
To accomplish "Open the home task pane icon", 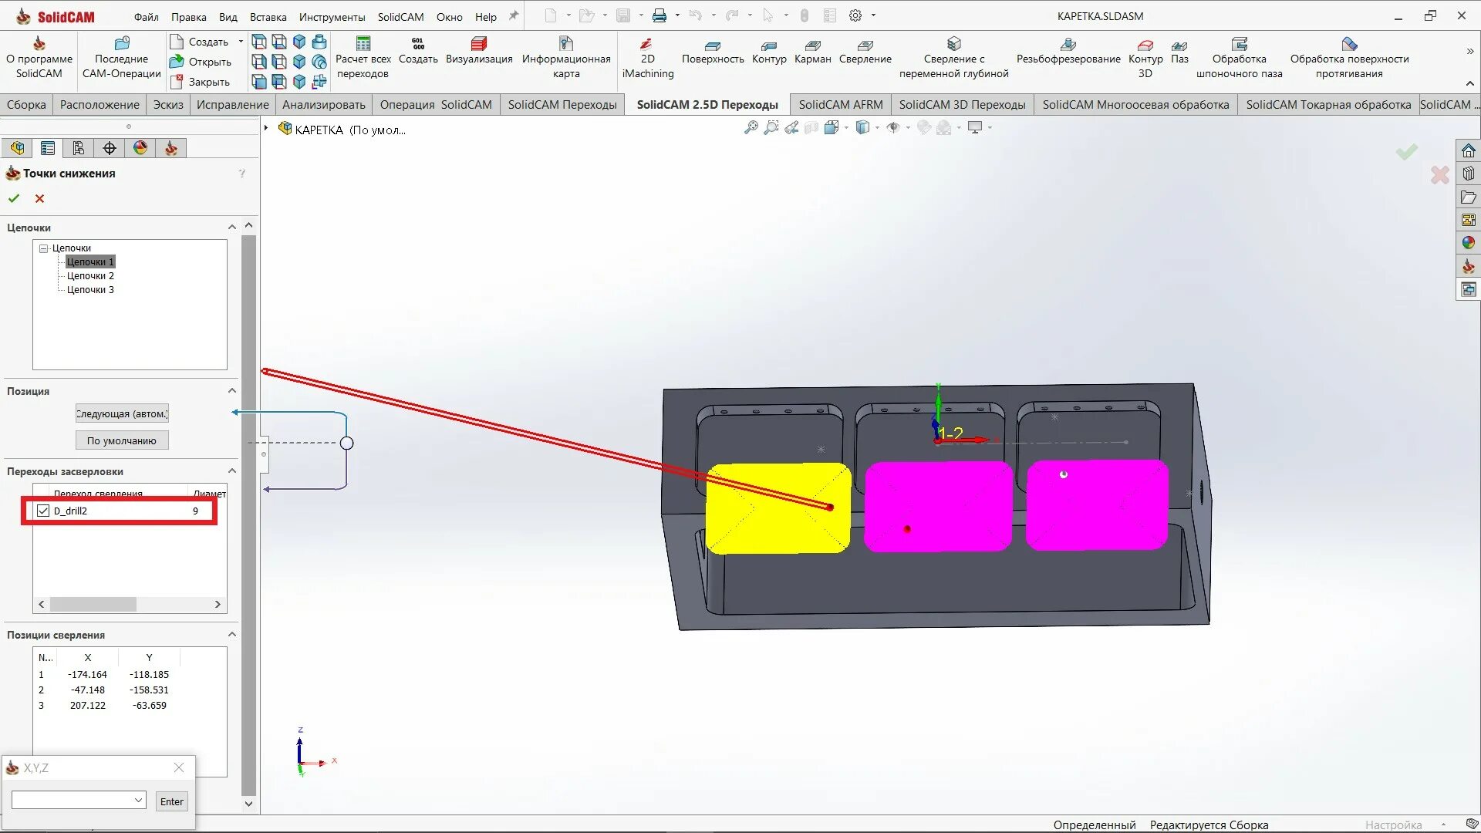I will click(1469, 151).
